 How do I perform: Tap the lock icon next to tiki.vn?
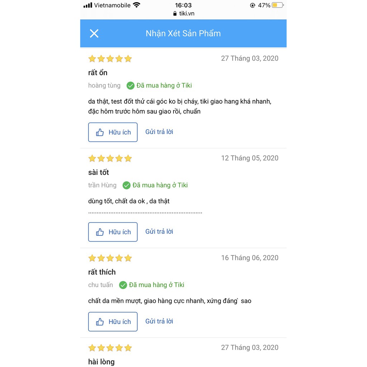[175, 14]
